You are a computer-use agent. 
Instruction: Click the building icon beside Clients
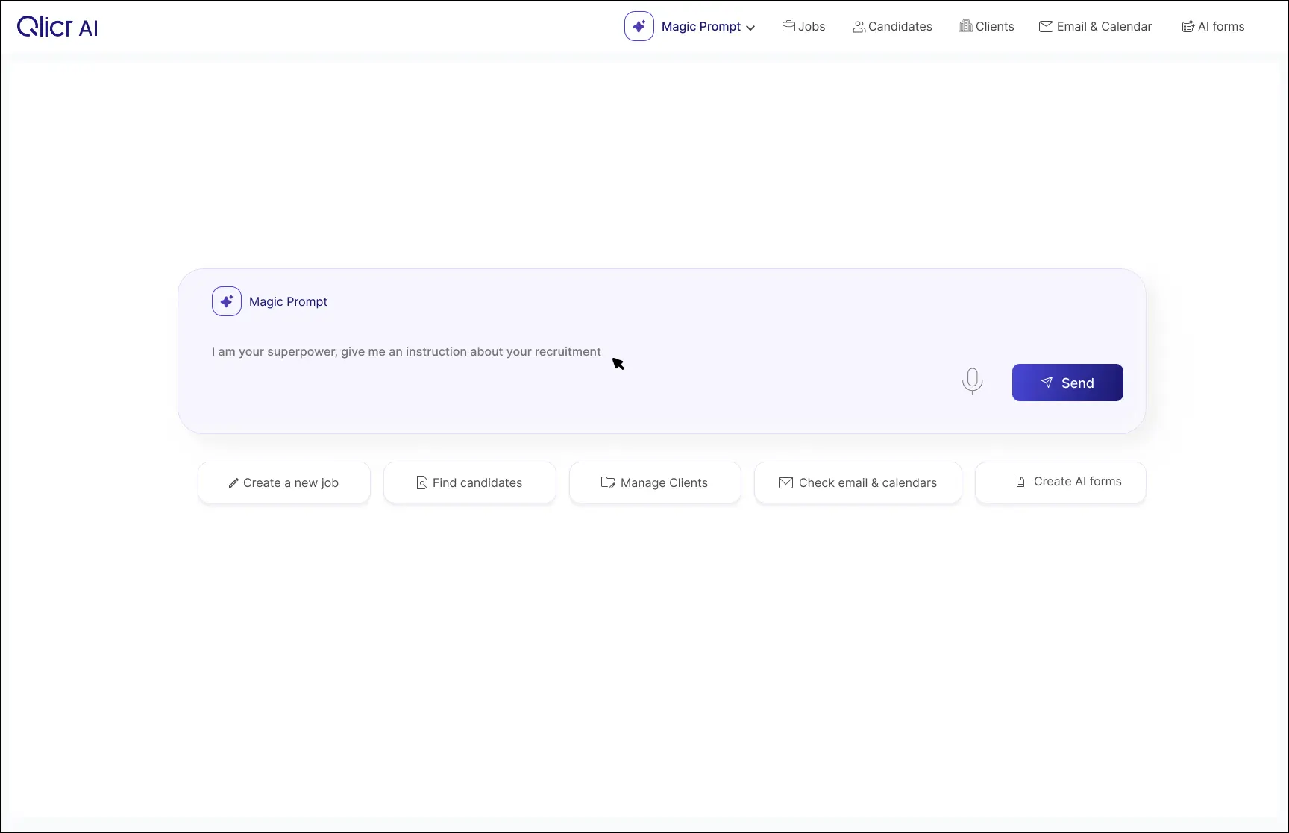point(966,26)
